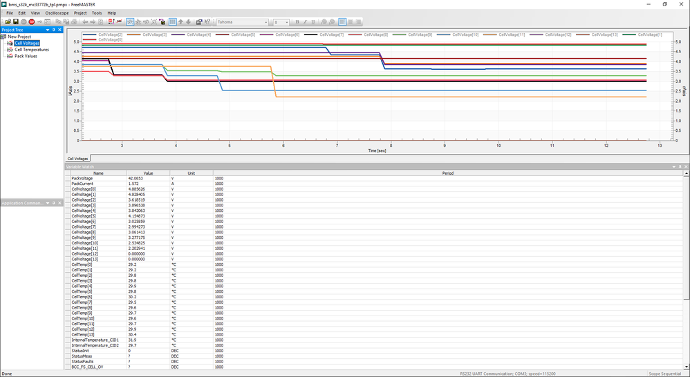Image resolution: width=690 pixels, height=377 pixels.
Task: Select align left text icon
Action: [x=342, y=21]
